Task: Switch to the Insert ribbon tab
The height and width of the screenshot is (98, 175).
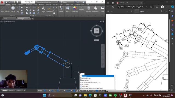Action: click(x=14, y=5)
